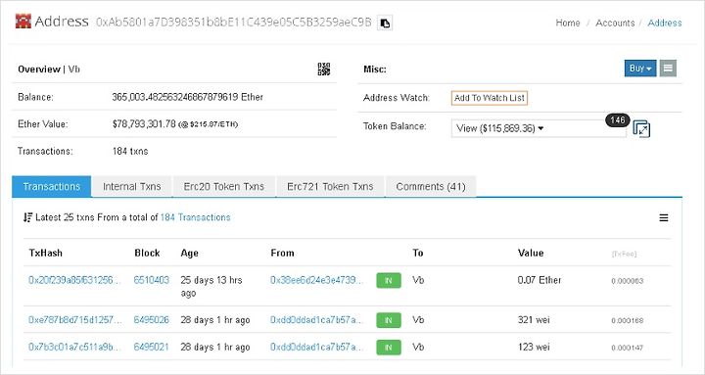Click IN badge in 0.07 Ether row
Screen dimensions: 705x375
click(389, 281)
